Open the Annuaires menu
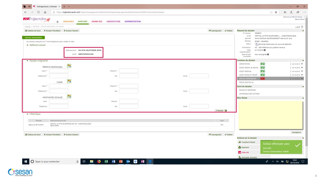This screenshot has width=330, height=185. (68, 22)
